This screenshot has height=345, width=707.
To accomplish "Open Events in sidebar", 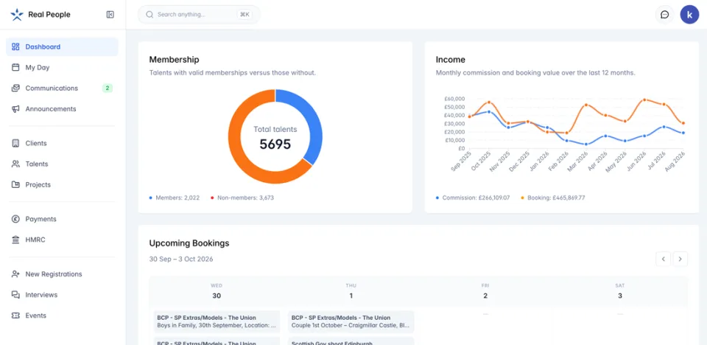I will 62,316.
